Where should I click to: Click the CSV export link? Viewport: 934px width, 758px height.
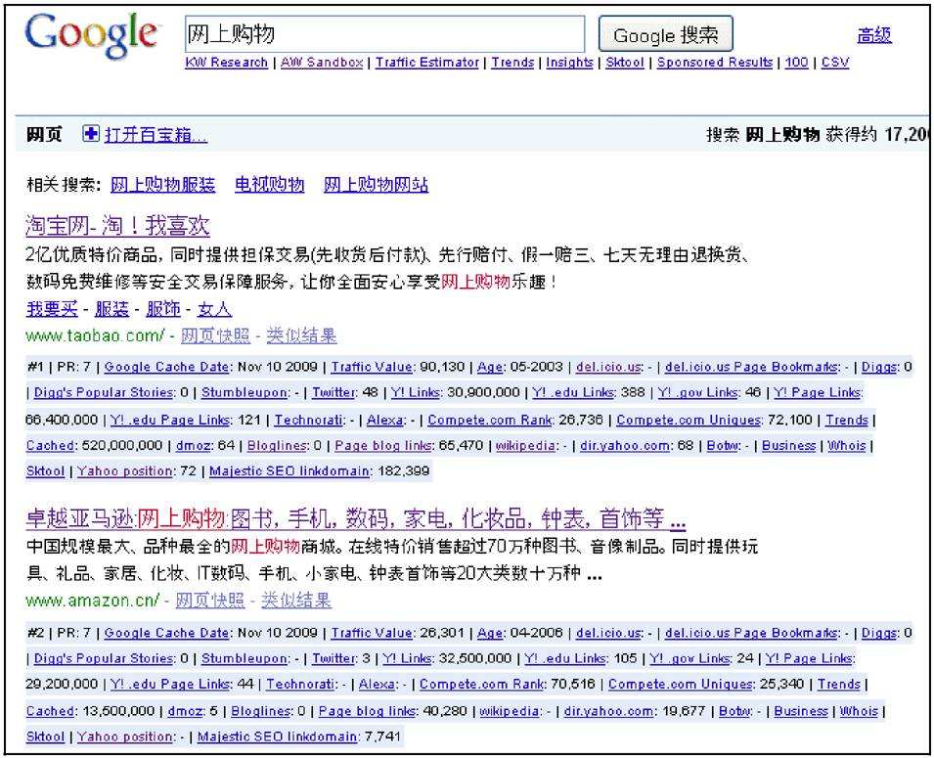tap(835, 63)
